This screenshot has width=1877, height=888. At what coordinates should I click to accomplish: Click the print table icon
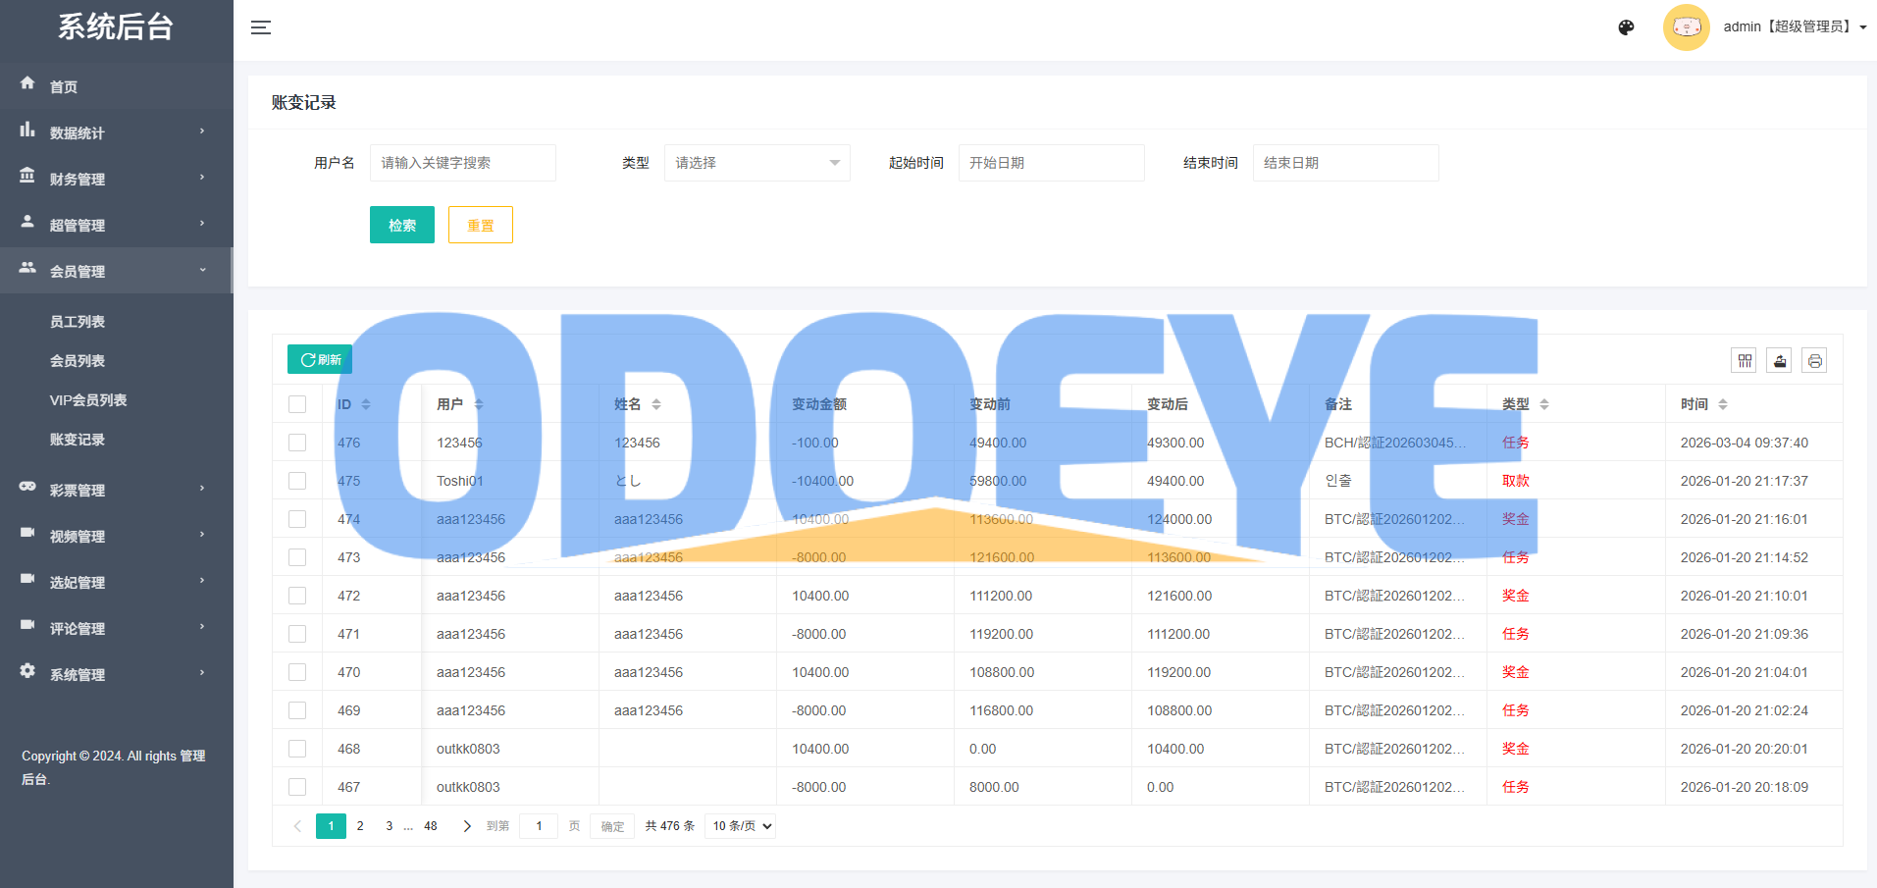(x=1815, y=361)
